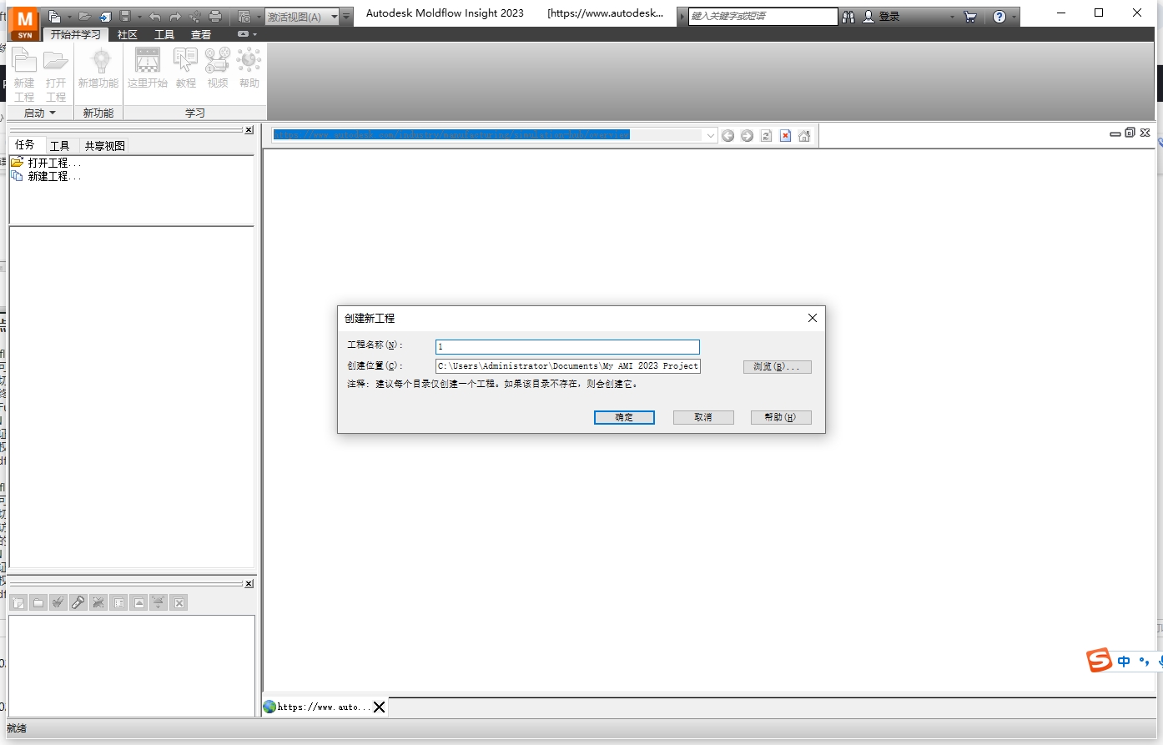Select the 社区 ribbon tab
The height and width of the screenshot is (745, 1163).
[128, 34]
